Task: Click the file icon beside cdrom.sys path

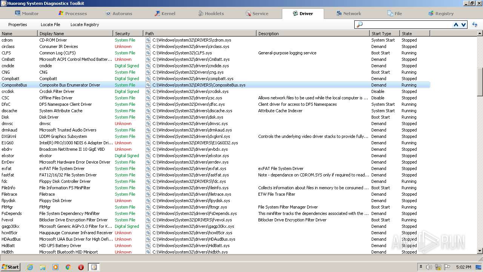Action: tap(148, 40)
